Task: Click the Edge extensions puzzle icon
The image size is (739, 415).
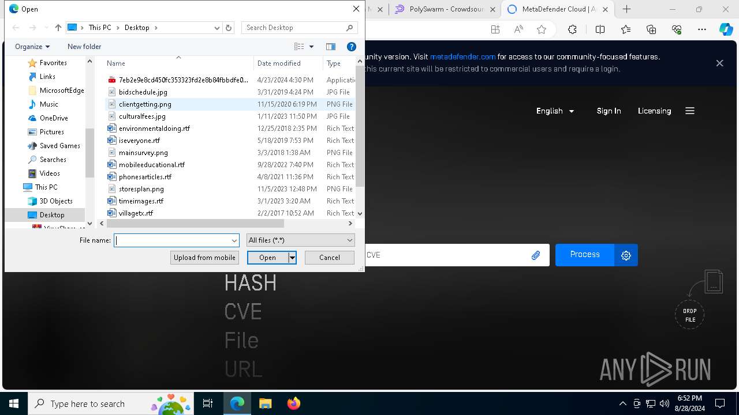Action: pos(572,29)
